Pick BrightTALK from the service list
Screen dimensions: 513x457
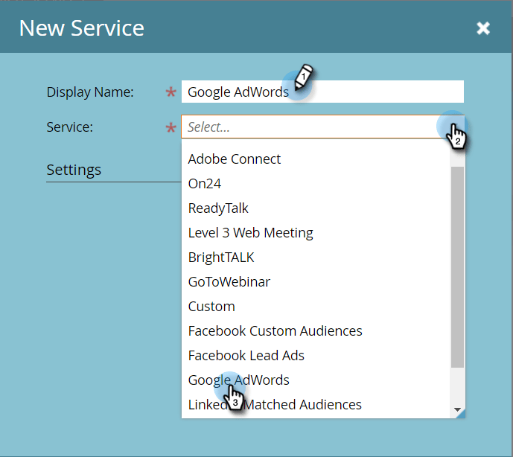pos(316,257)
